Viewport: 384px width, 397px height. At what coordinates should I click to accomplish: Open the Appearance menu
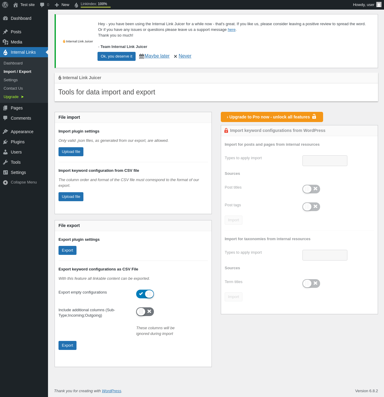(24, 132)
